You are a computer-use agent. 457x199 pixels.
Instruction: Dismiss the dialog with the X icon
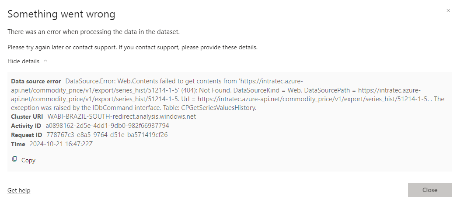[448, 10]
